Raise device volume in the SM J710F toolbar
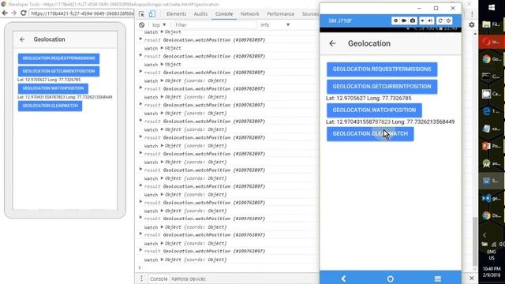 pyautogui.click(x=431, y=21)
